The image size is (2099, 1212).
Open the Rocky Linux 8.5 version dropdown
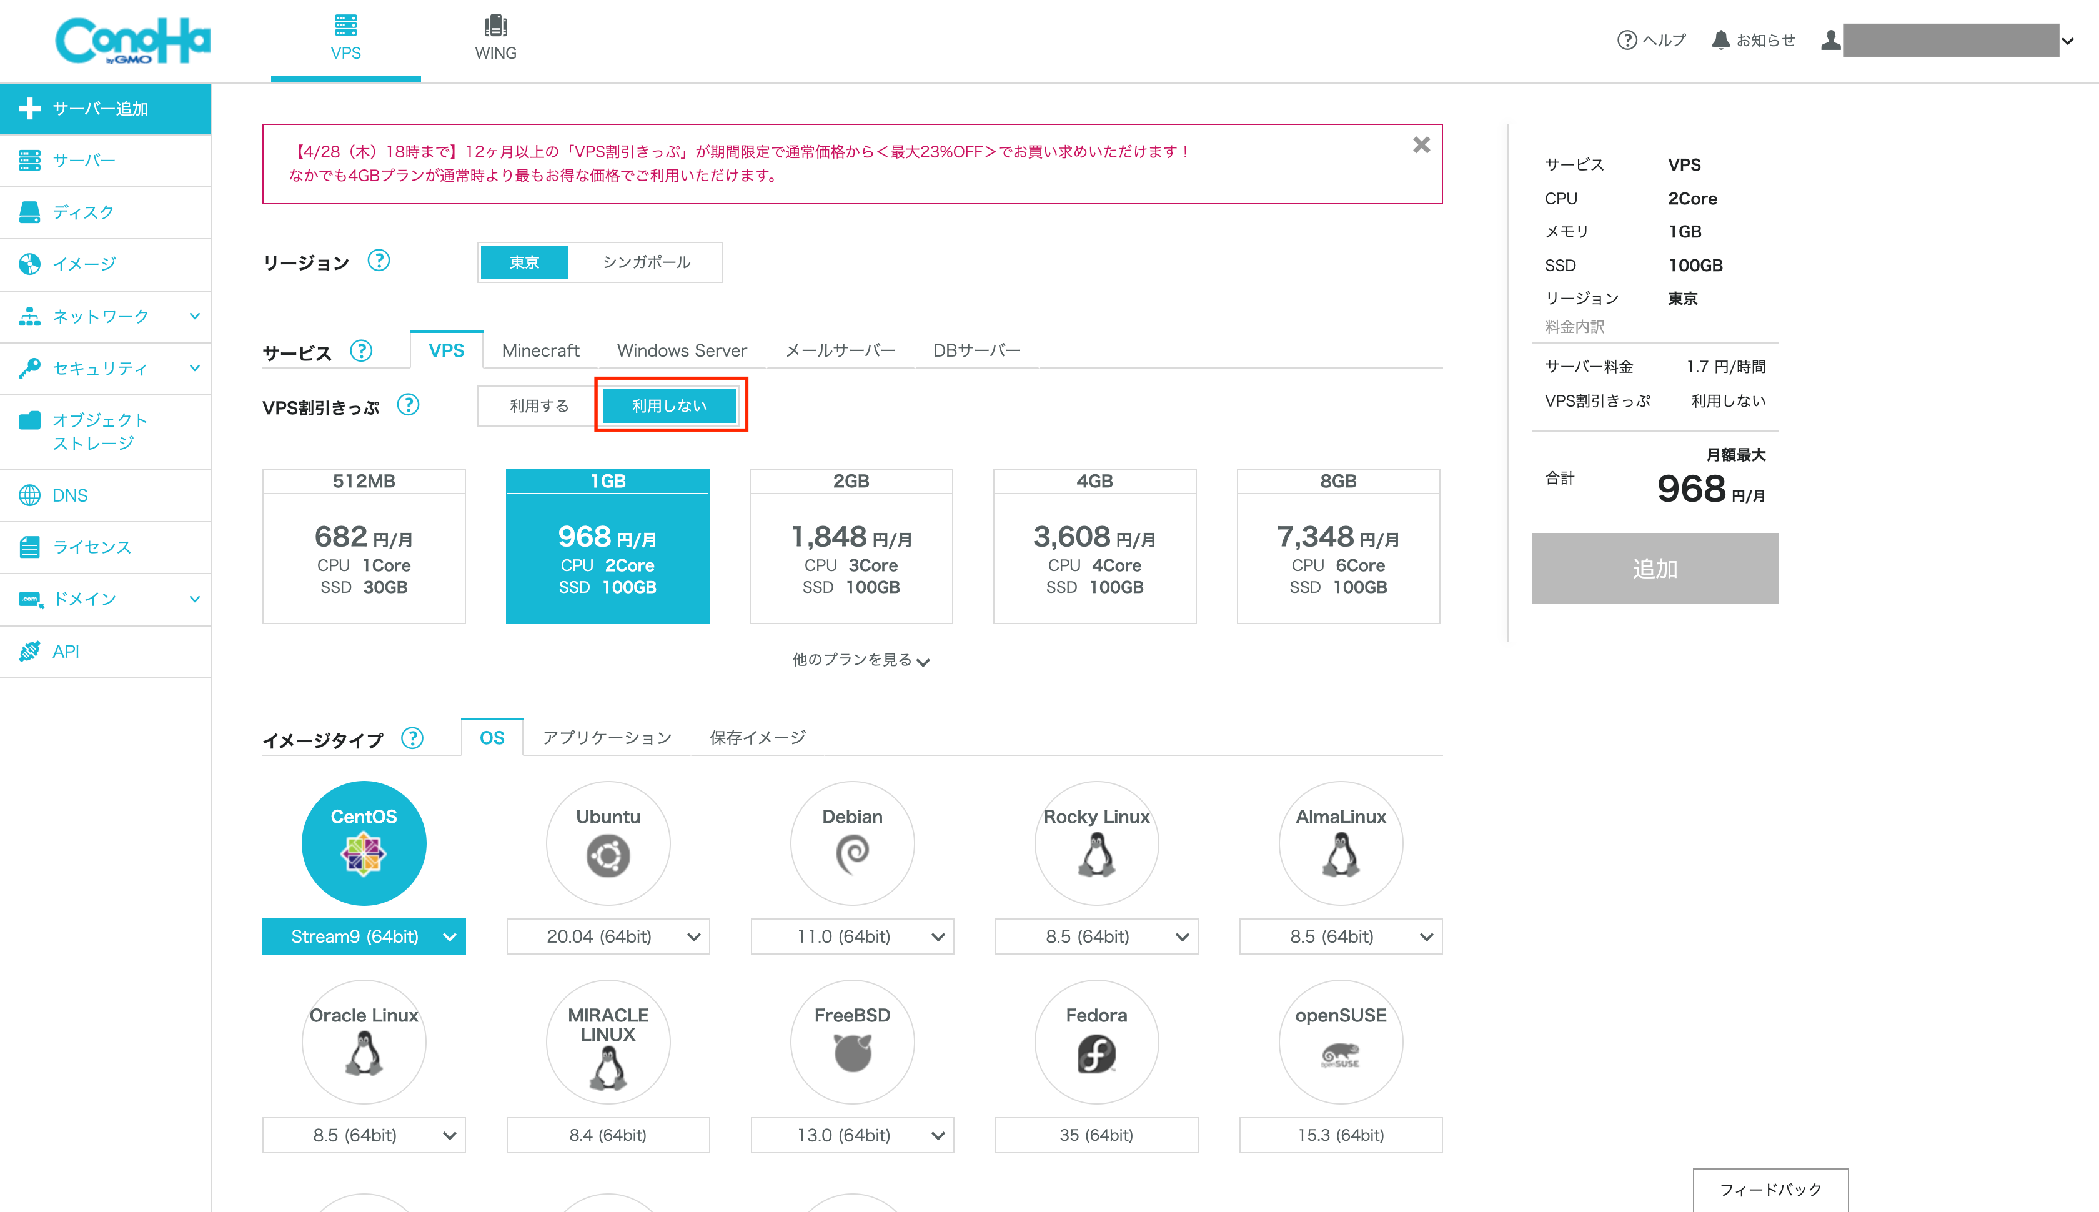pyautogui.click(x=1097, y=936)
